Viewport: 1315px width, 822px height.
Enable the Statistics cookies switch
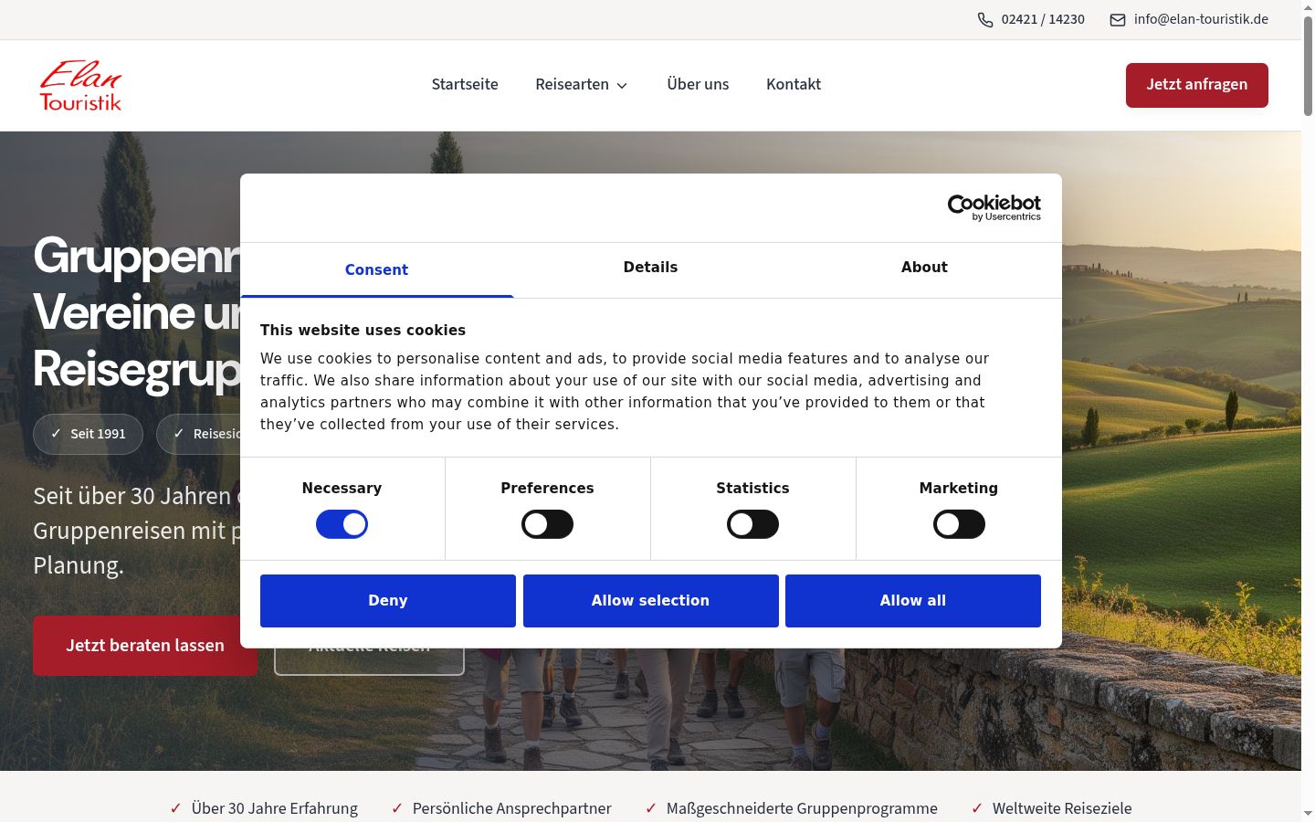[x=752, y=524]
